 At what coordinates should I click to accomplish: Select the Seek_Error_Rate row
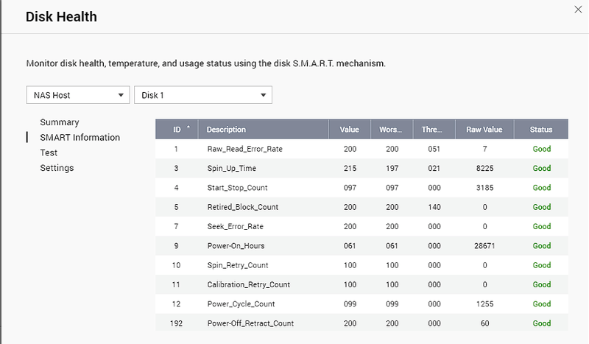pyautogui.click(x=235, y=226)
